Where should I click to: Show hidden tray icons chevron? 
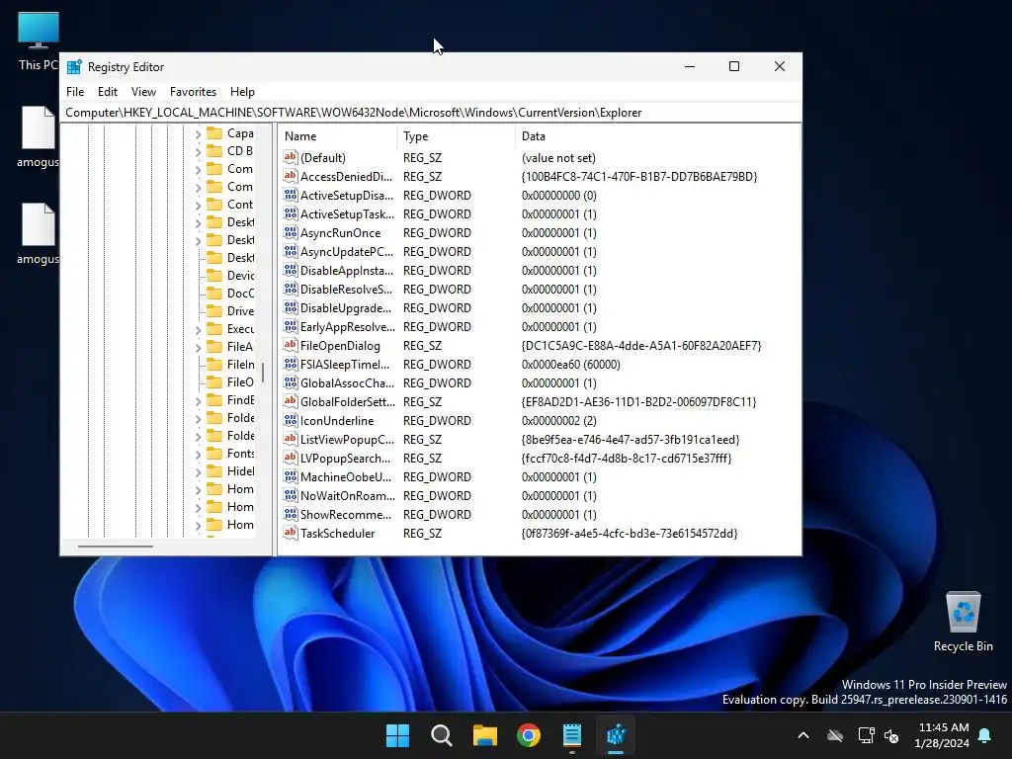coord(803,735)
